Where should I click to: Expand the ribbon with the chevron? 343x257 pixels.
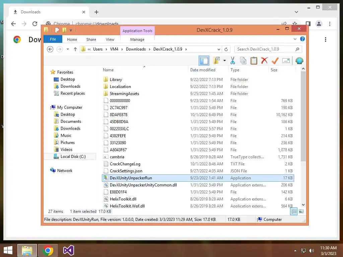point(295,39)
